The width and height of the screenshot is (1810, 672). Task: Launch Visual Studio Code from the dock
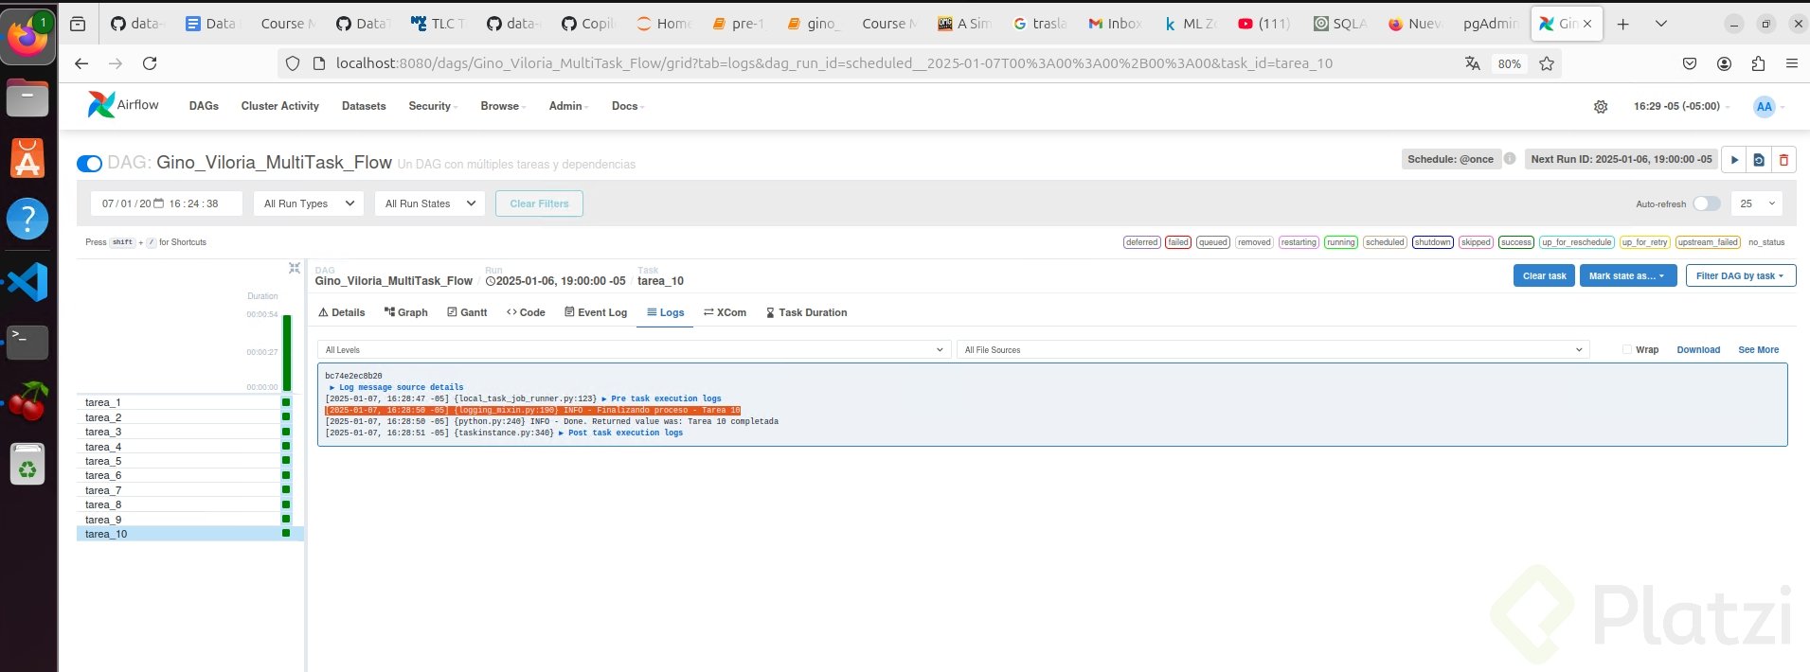coord(27,282)
